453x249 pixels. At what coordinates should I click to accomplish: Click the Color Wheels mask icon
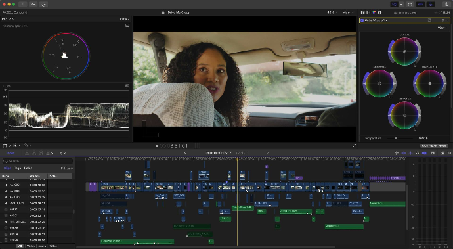pyautogui.click(x=429, y=20)
